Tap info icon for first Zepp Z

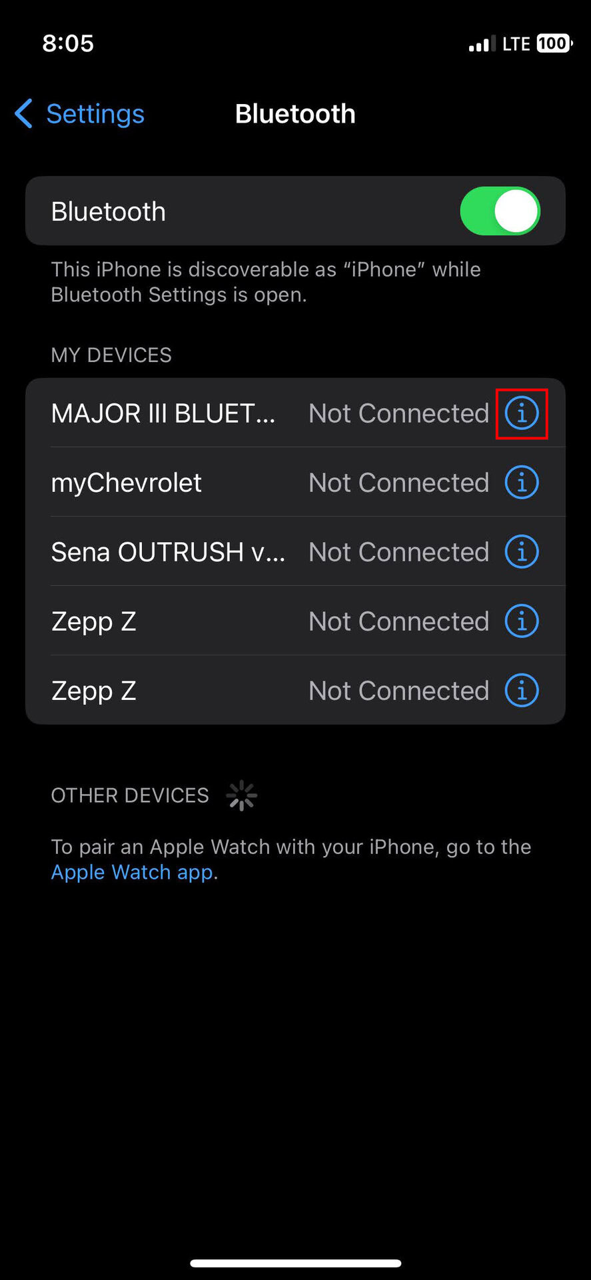pos(522,621)
